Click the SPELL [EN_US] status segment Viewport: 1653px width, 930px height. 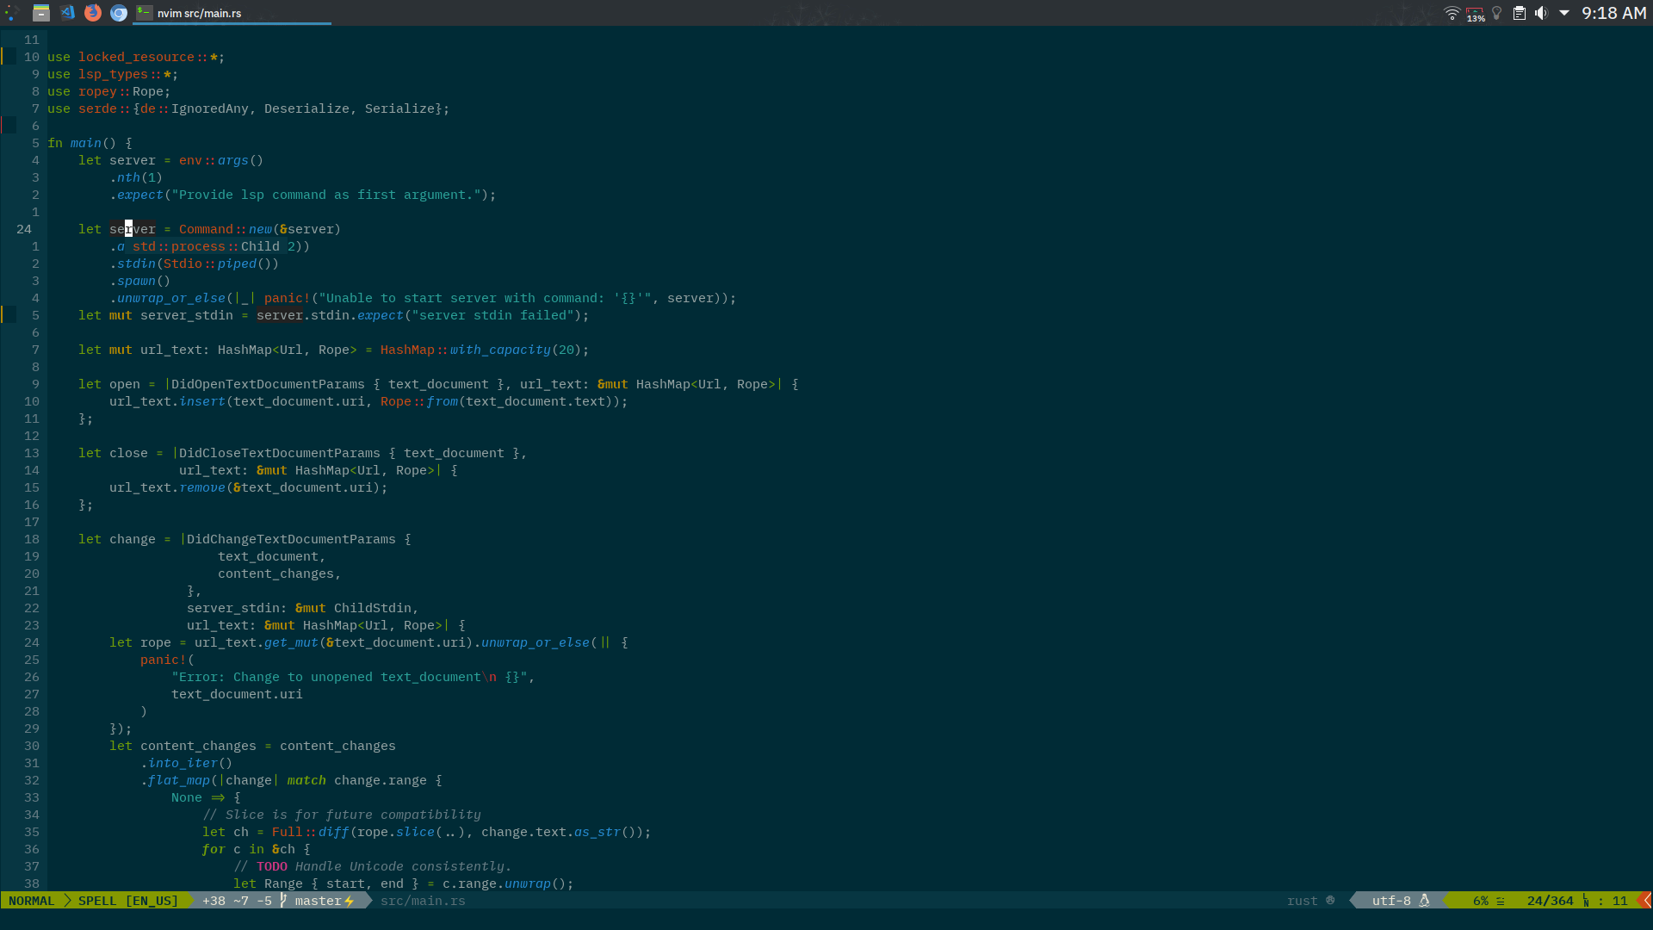(127, 901)
